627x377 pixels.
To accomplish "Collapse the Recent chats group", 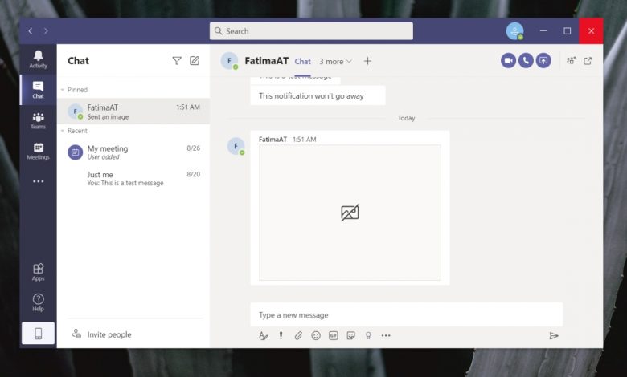I will pyautogui.click(x=63, y=131).
